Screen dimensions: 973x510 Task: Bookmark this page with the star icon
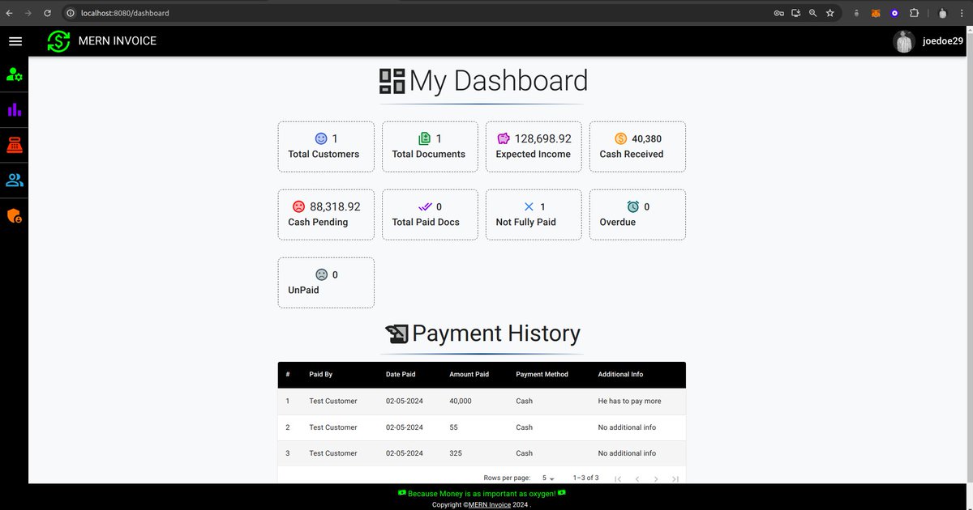(829, 13)
